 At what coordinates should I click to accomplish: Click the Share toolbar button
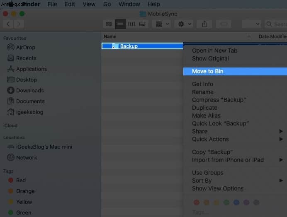tap(204, 24)
